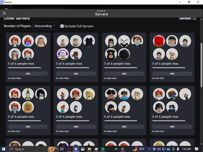Click Roblox icon in taskbar
This screenshot has height=152, width=203.
click(76, 149)
